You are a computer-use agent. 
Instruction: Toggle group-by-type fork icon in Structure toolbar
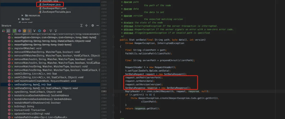coord(34,31)
